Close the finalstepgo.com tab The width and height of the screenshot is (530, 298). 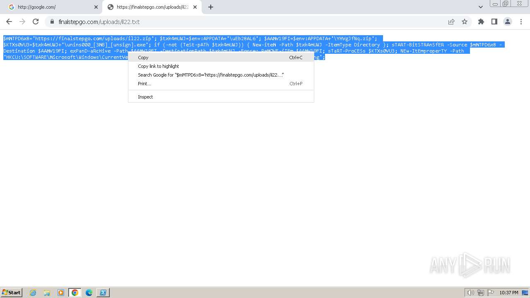click(195, 7)
